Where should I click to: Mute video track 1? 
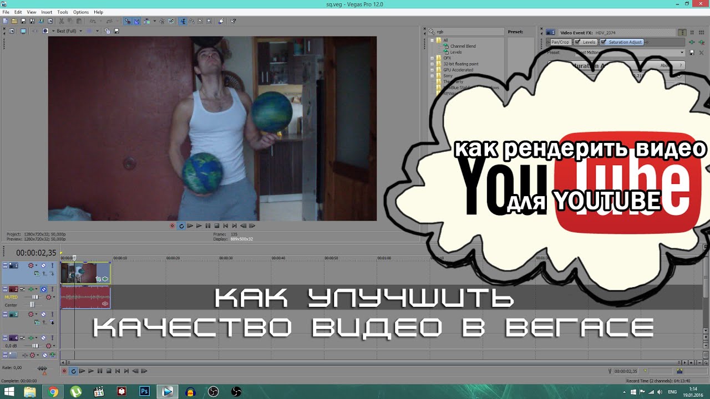coord(43,265)
